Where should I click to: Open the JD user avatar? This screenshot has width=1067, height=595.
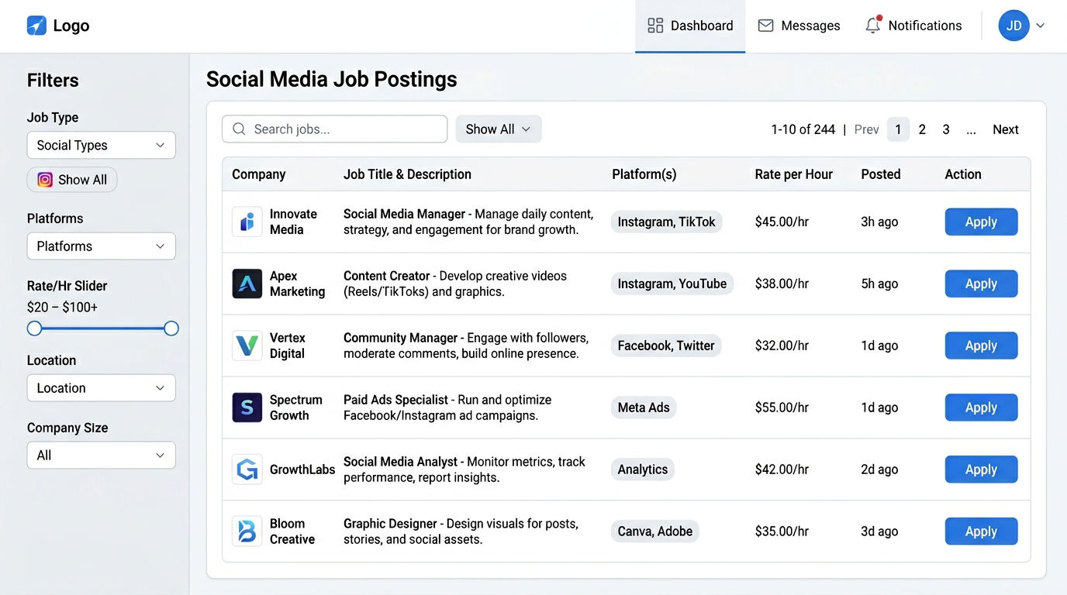pyautogui.click(x=1013, y=26)
